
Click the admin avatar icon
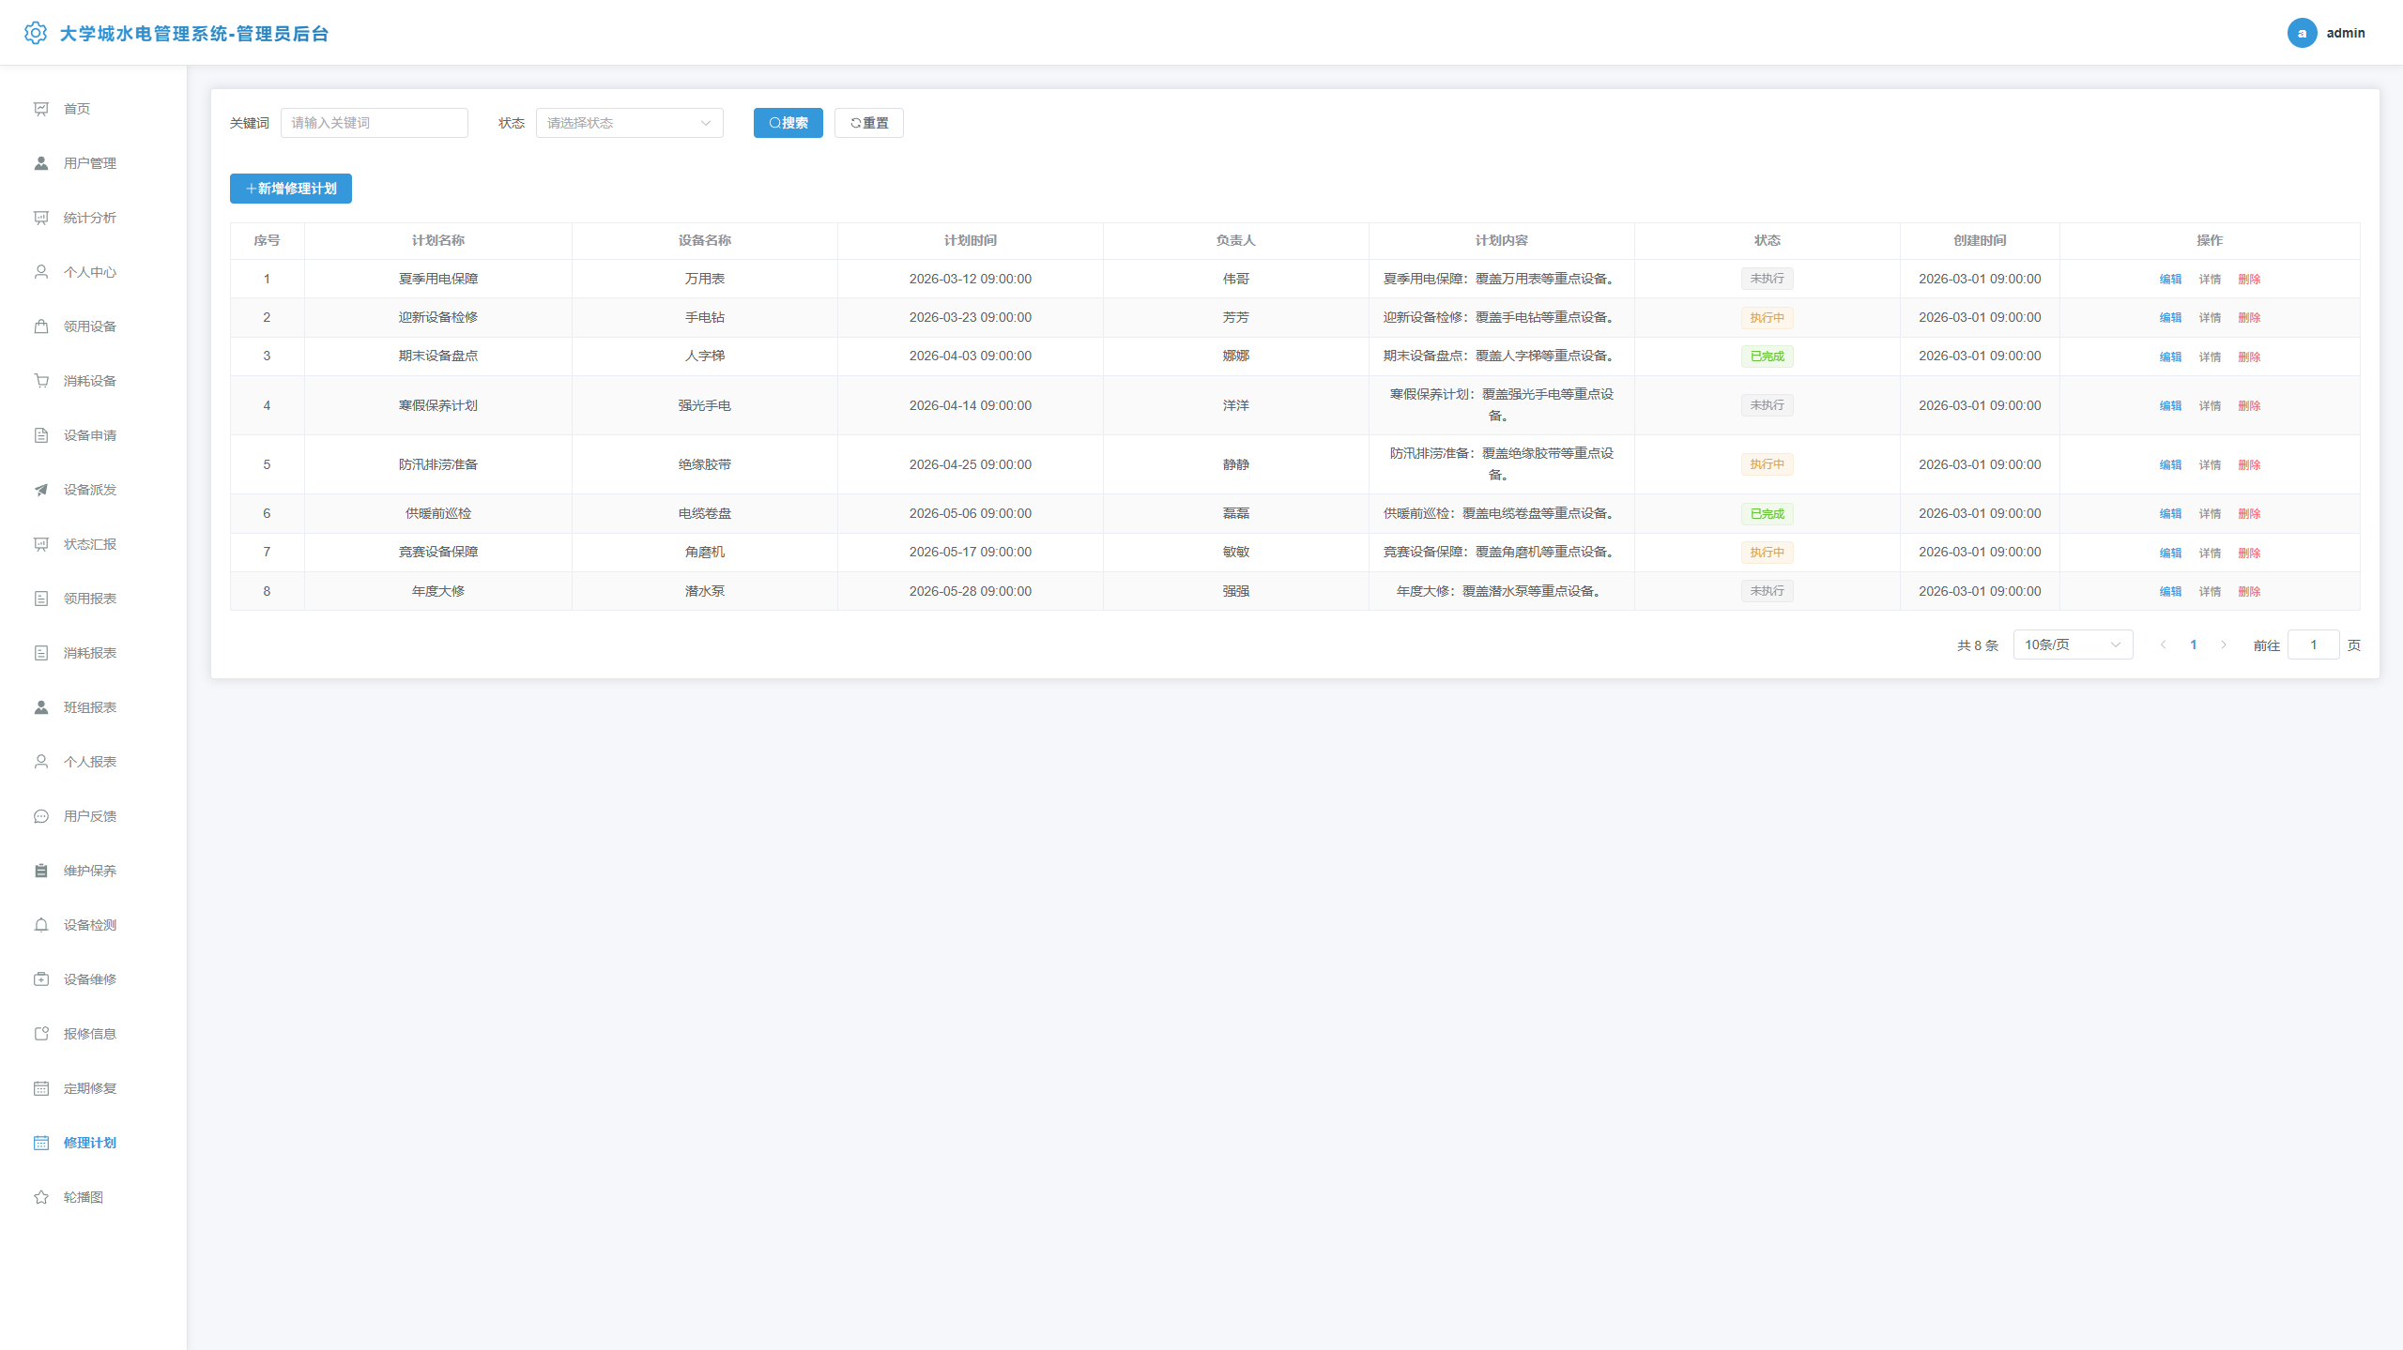coord(2302,33)
